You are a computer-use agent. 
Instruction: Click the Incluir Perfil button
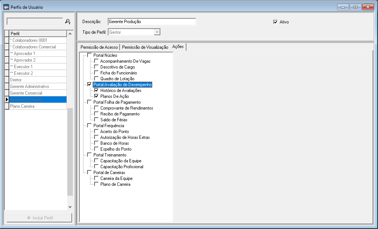coord(39,218)
